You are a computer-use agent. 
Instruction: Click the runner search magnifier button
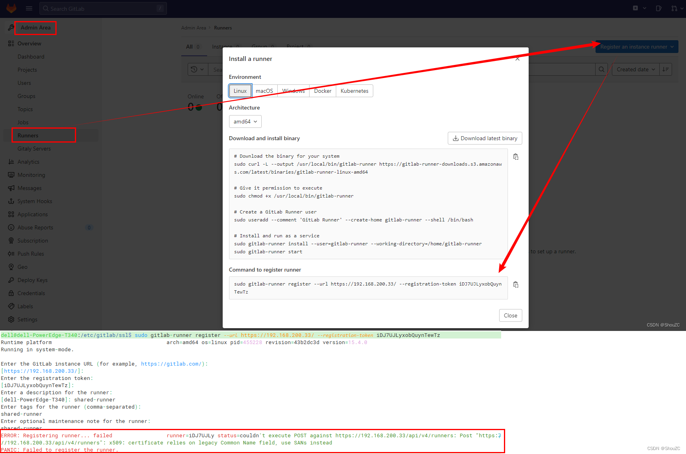pyautogui.click(x=602, y=69)
